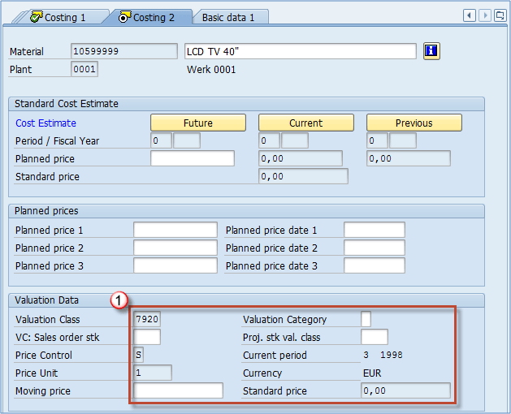Click the Proj. stk val. class field
The image size is (511, 414).
(x=374, y=337)
